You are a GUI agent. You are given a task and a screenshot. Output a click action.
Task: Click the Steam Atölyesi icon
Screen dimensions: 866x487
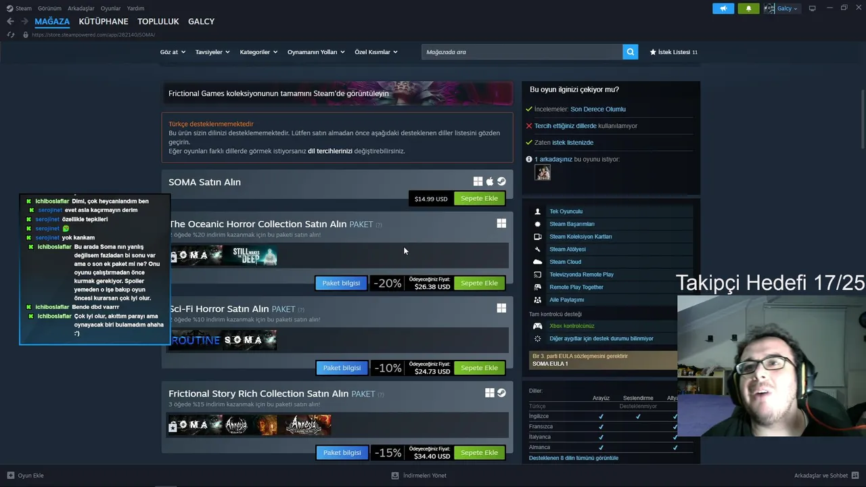coord(538,249)
